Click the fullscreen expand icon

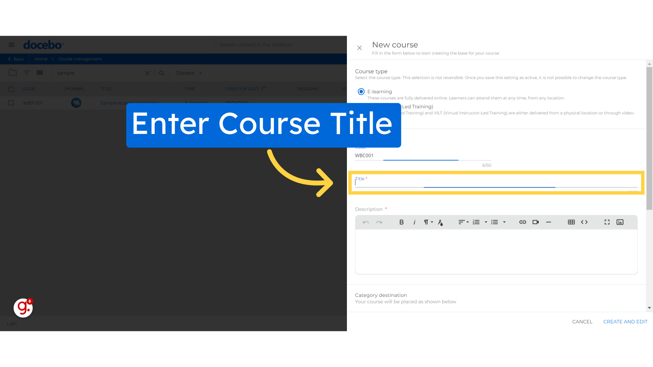click(607, 222)
